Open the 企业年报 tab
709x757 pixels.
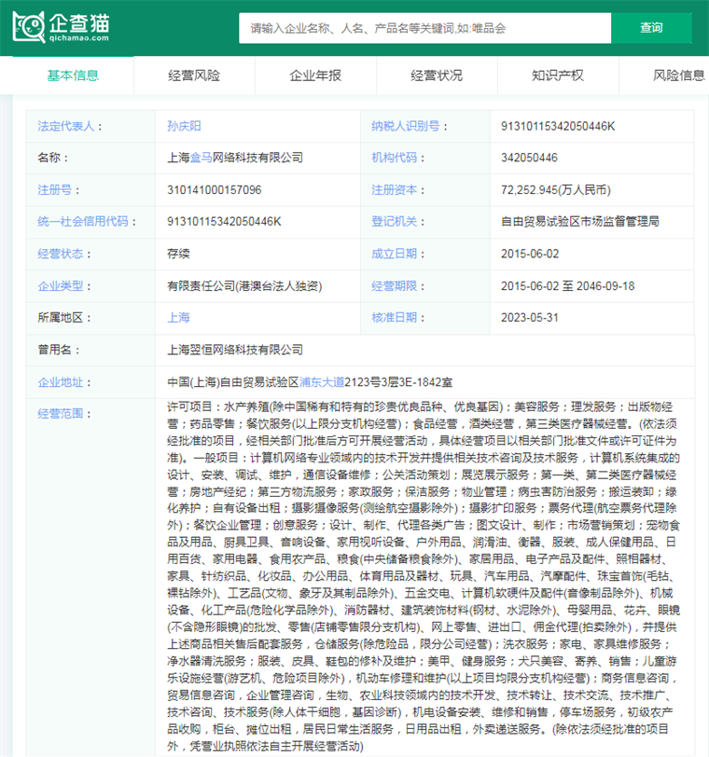pos(315,76)
